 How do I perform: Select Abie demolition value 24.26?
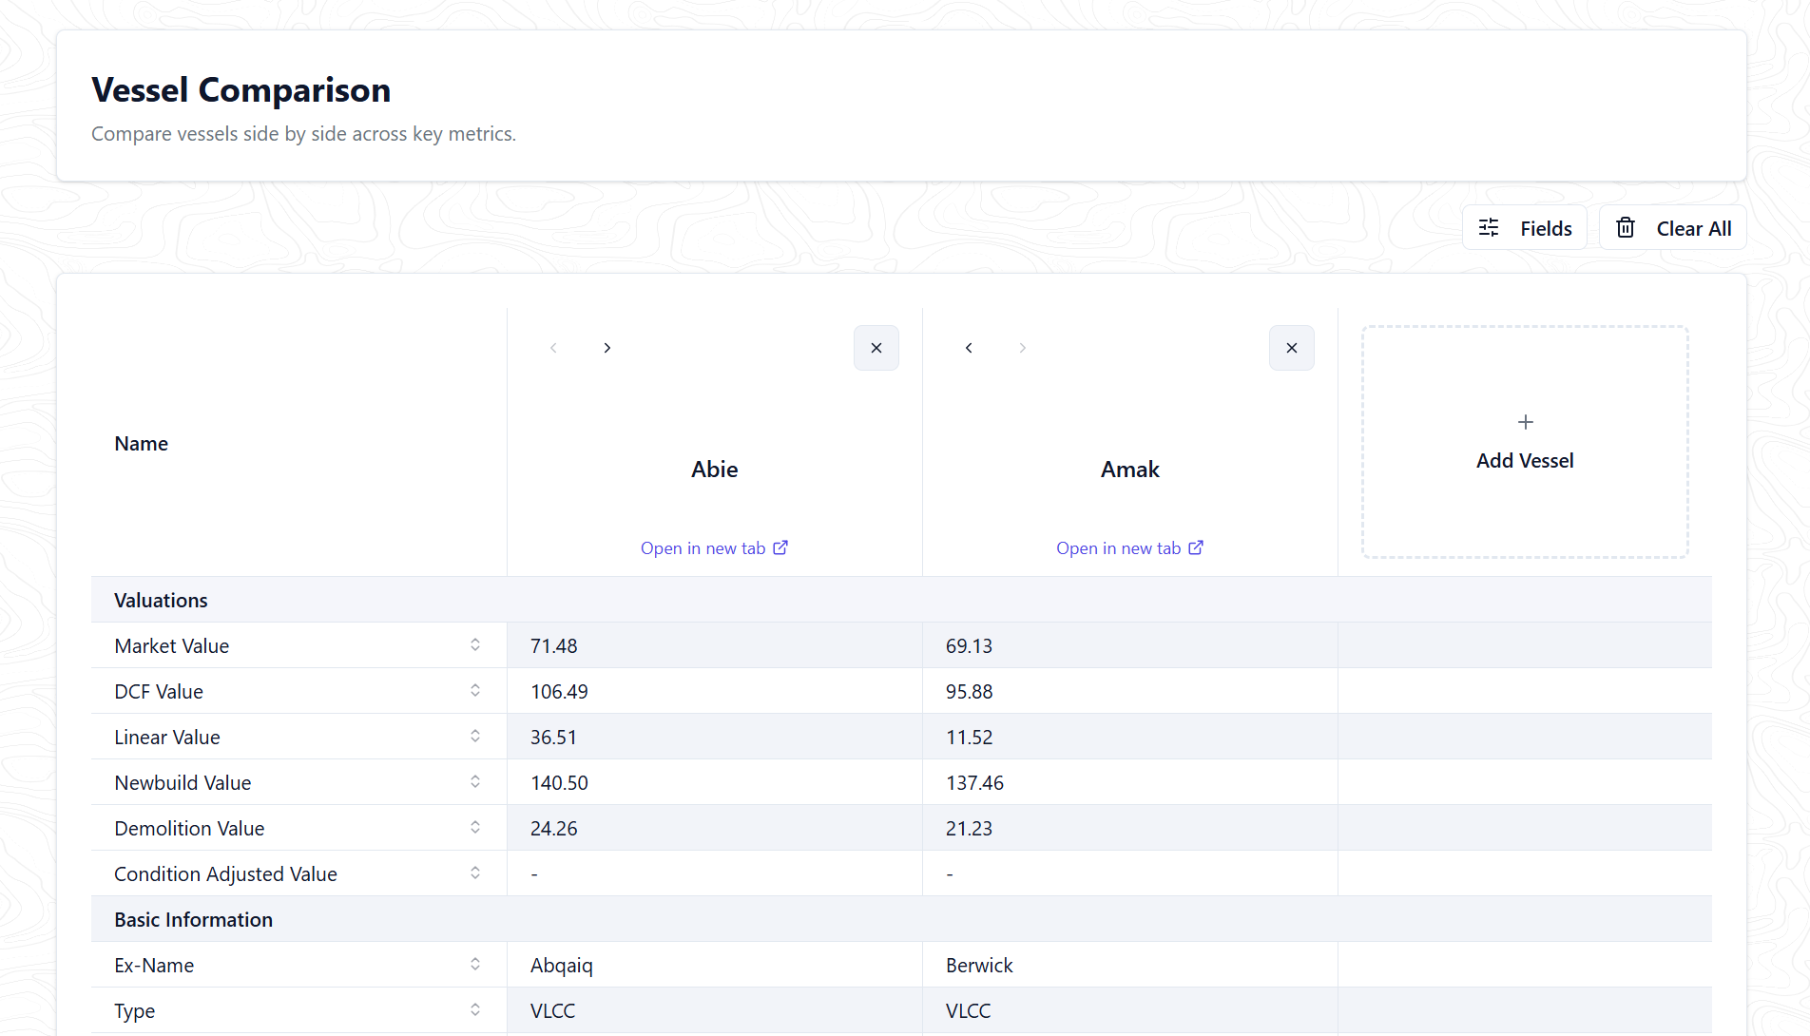pyautogui.click(x=554, y=829)
